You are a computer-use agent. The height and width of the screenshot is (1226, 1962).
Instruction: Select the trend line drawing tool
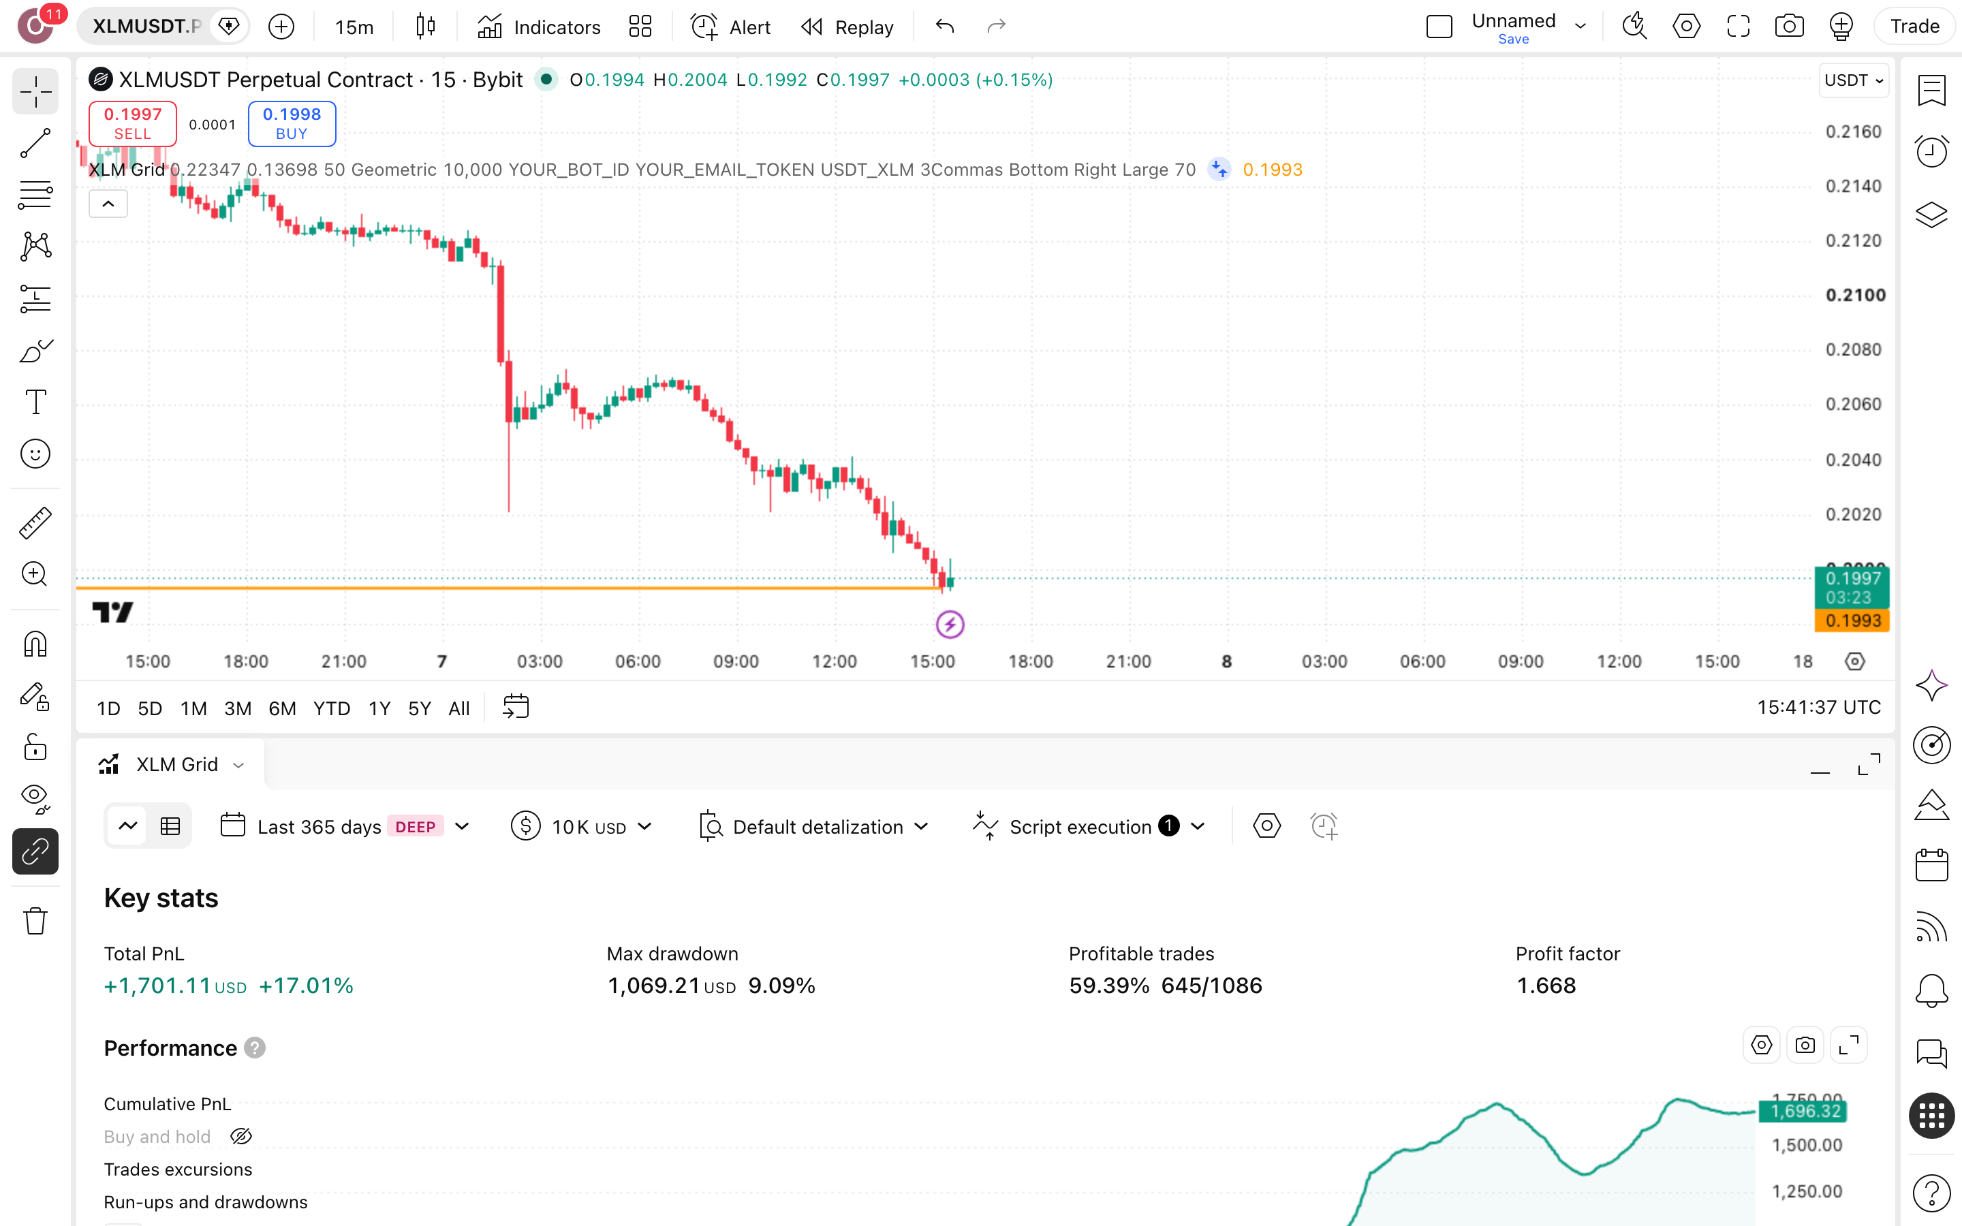(35, 144)
